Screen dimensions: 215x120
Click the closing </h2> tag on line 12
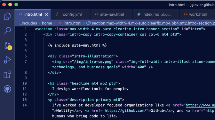click(53, 94)
